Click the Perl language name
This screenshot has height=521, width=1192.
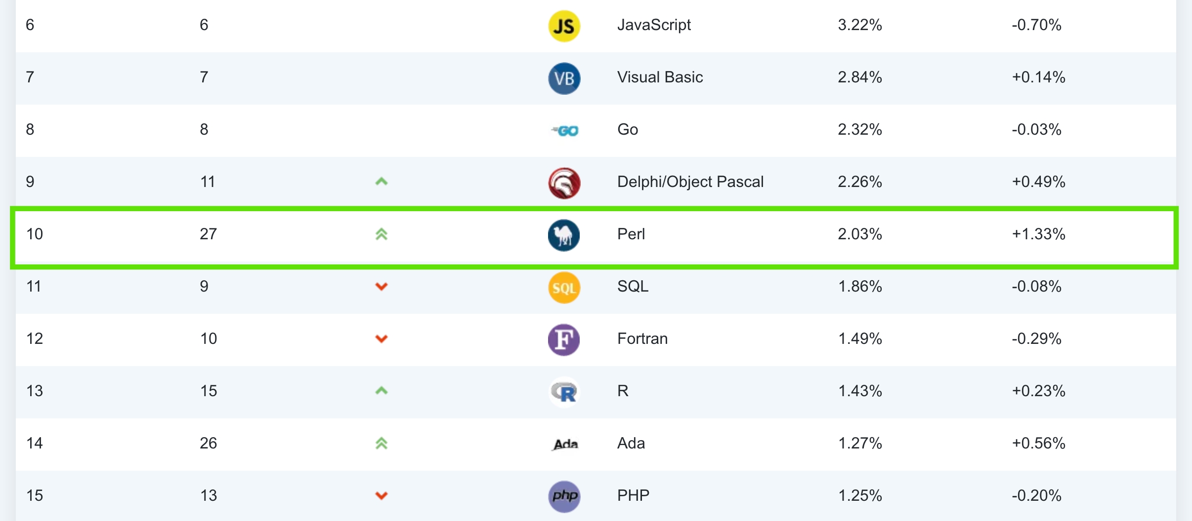[631, 234]
